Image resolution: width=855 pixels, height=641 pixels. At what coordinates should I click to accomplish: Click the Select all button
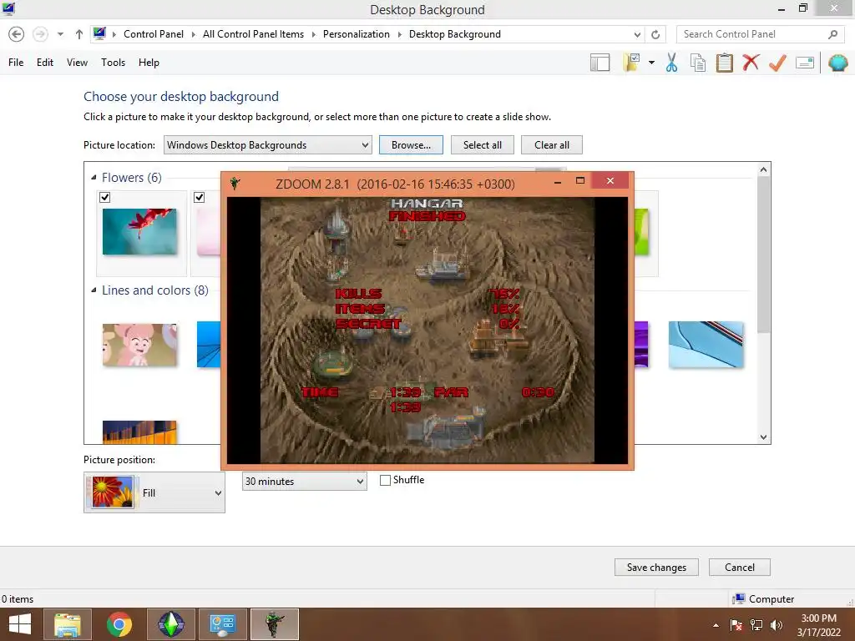(x=482, y=145)
